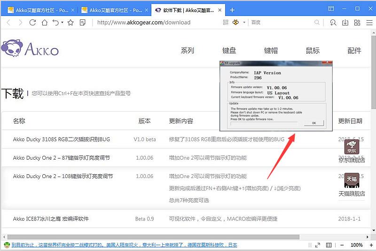The height and width of the screenshot is (251, 376).
Task: Open the downloads icon in toolbar
Action: coord(345,23)
